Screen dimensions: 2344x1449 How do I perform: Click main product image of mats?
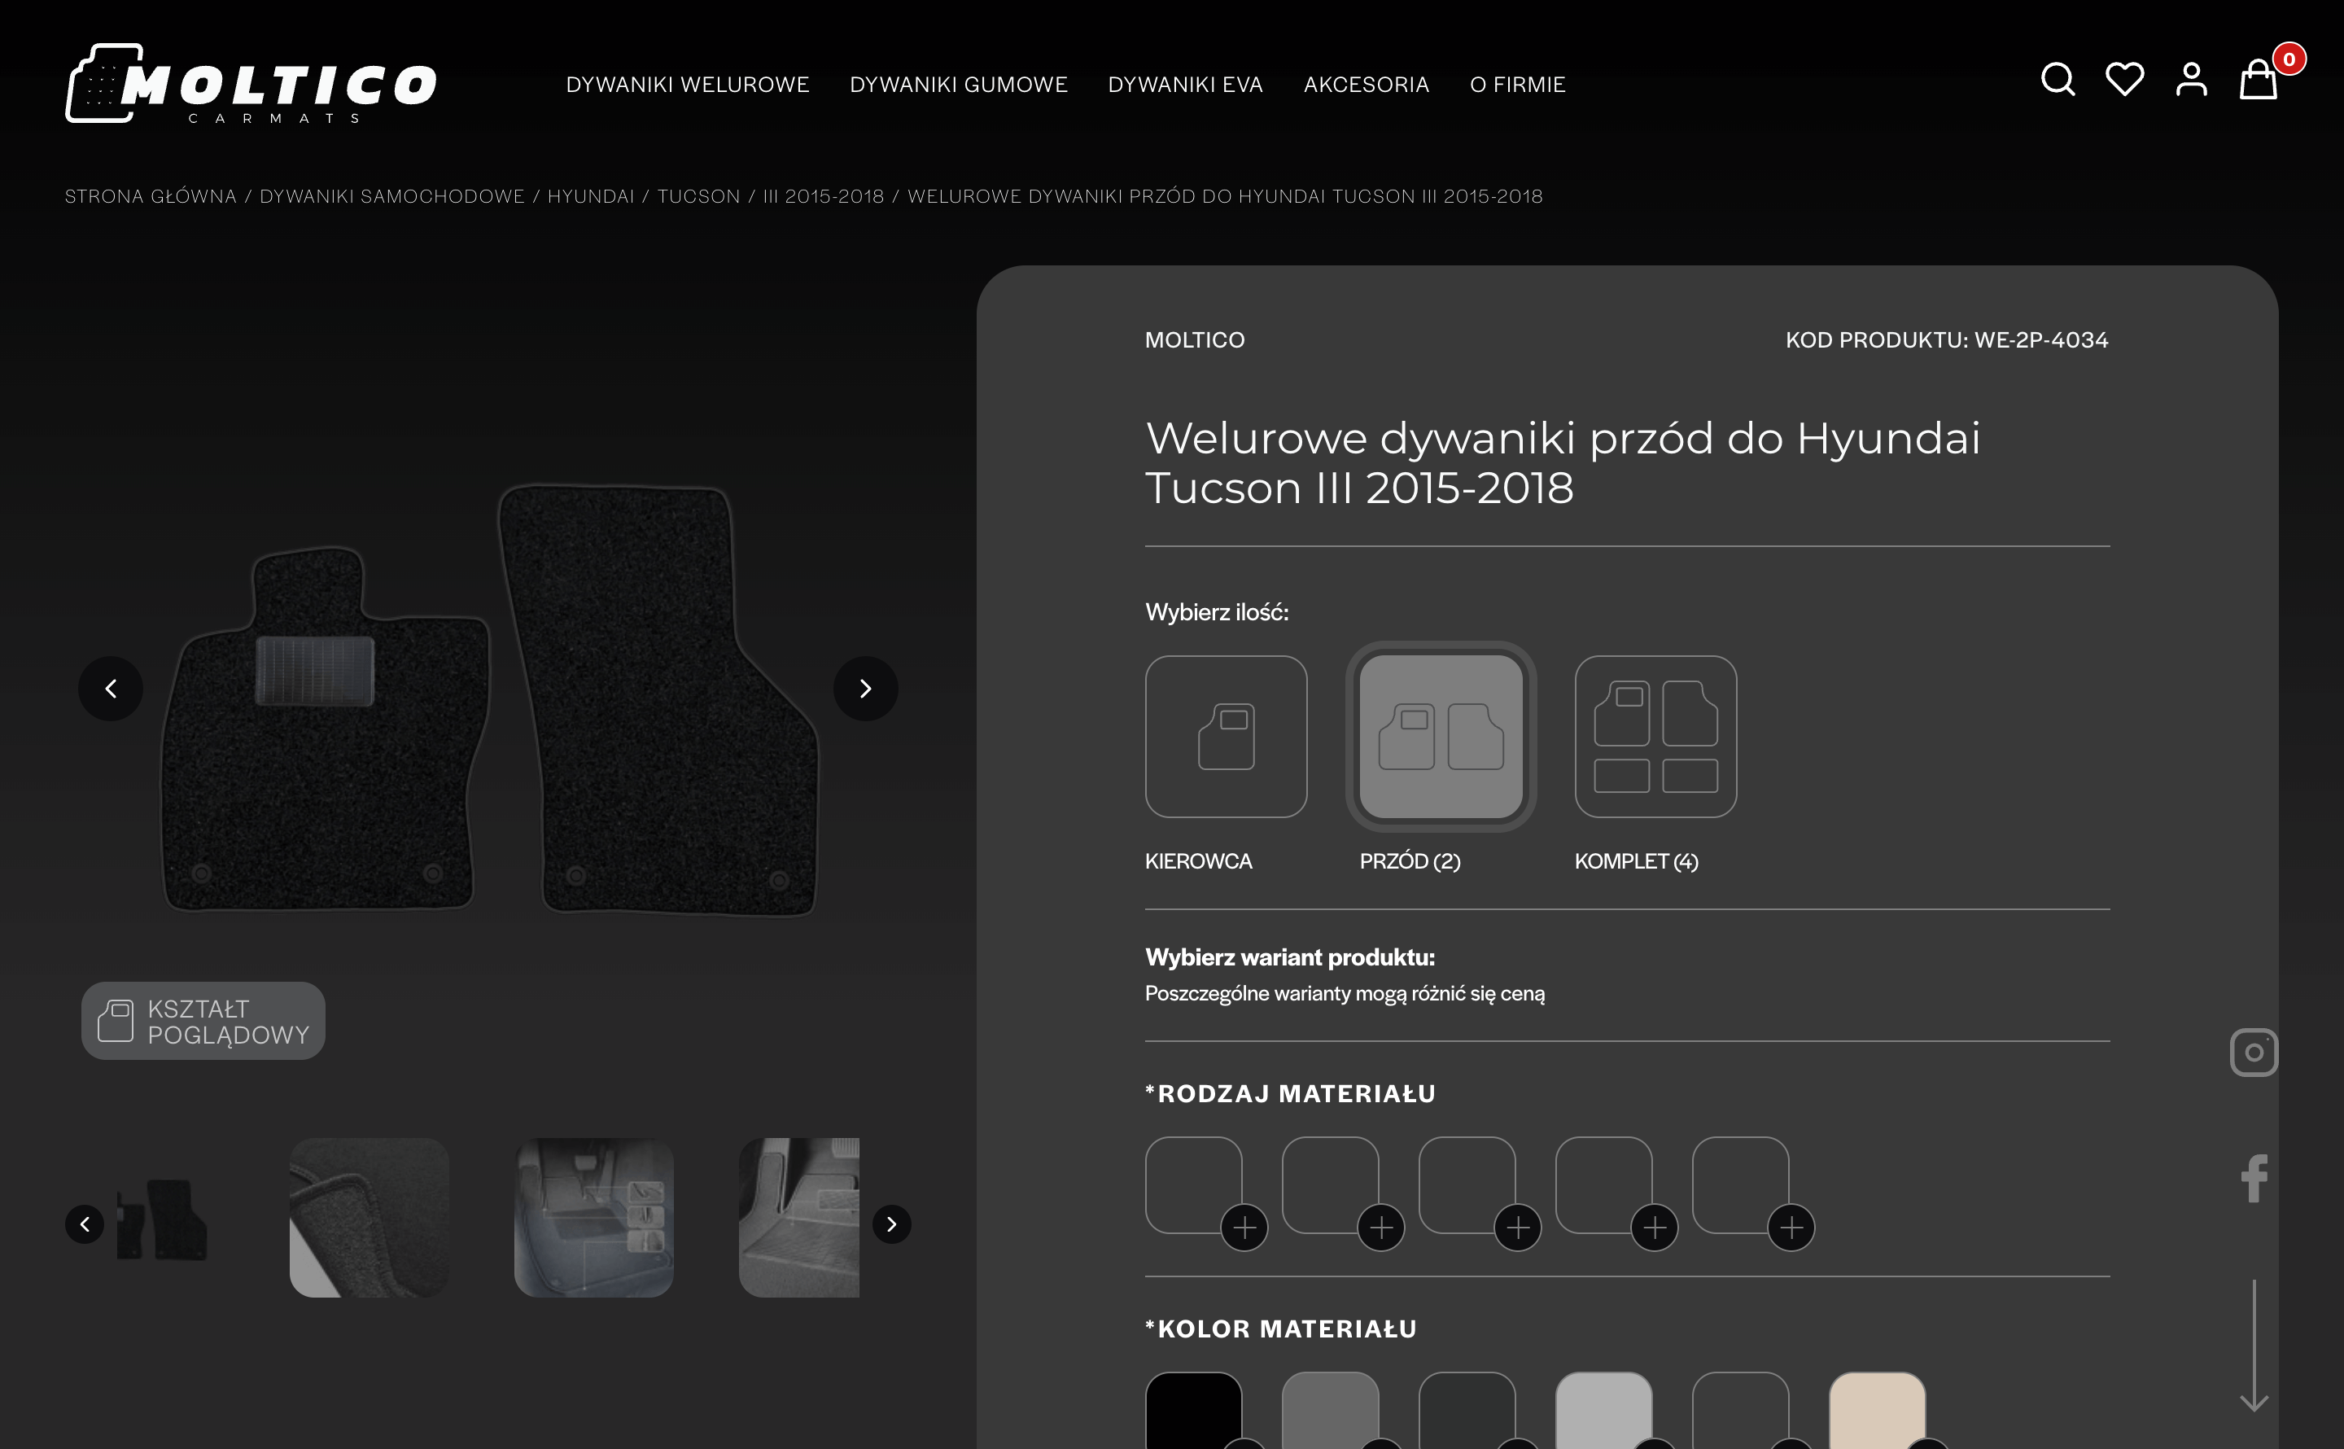(488, 699)
